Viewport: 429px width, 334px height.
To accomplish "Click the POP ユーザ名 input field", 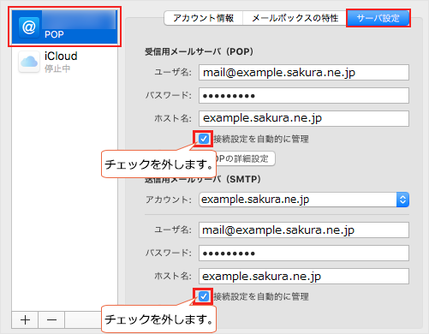I will coord(304,73).
